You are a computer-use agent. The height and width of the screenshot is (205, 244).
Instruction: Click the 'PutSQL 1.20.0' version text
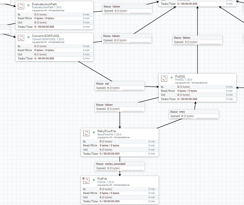click(184, 80)
